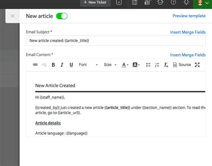Edit the Email Subject input field
This screenshot has width=212, height=166.
[x=116, y=41]
